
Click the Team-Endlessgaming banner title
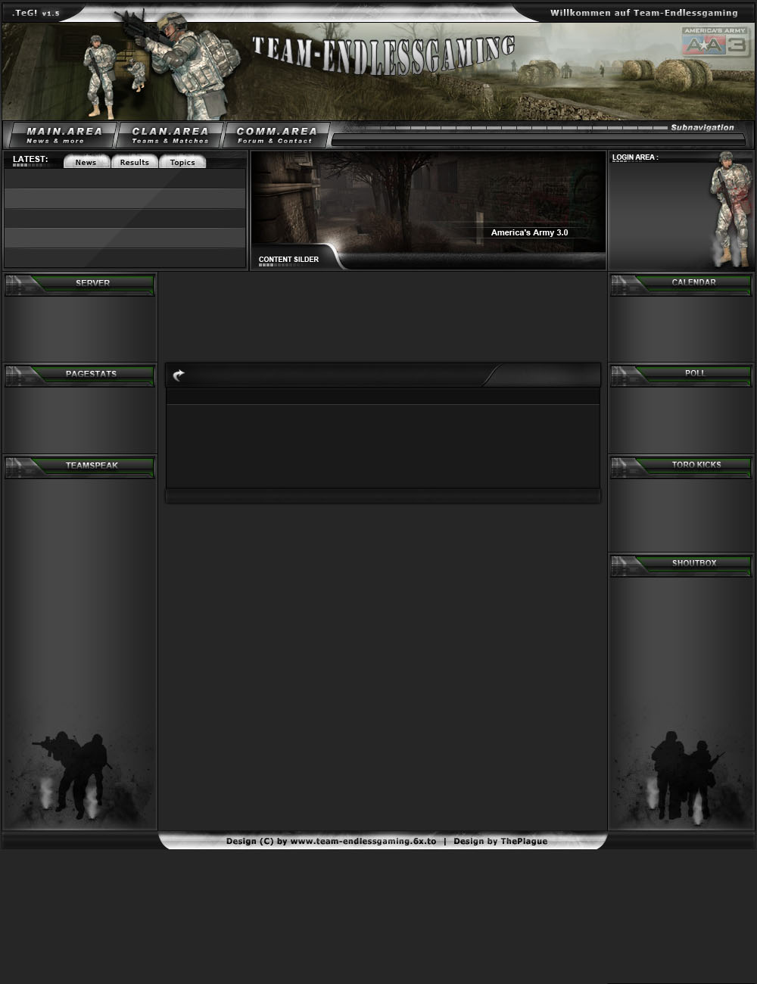tap(383, 55)
